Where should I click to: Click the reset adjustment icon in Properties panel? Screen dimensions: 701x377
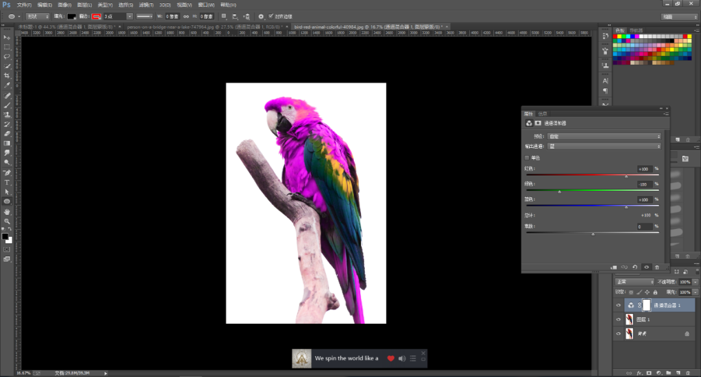coord(634,267)
